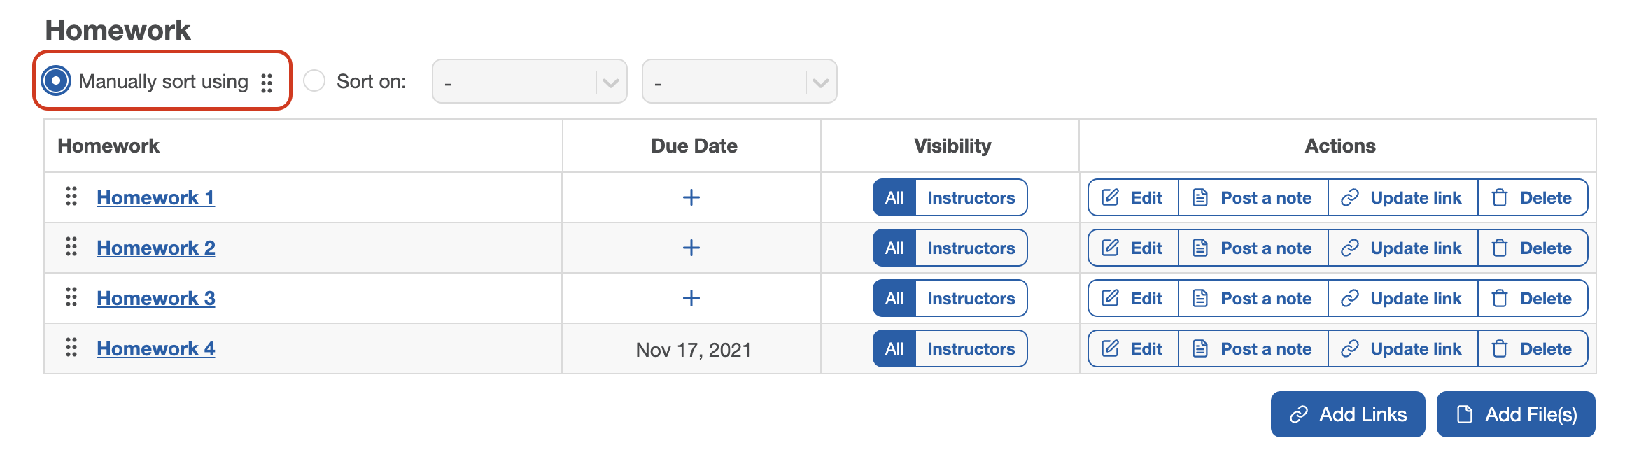This screenshot has height=452, width=1639.
Task: Post a note on Homework 4
Action: tap(1253, 348)
